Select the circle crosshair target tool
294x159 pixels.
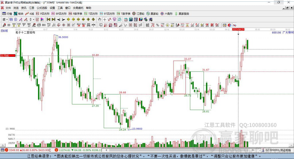[x=59, y=25]
